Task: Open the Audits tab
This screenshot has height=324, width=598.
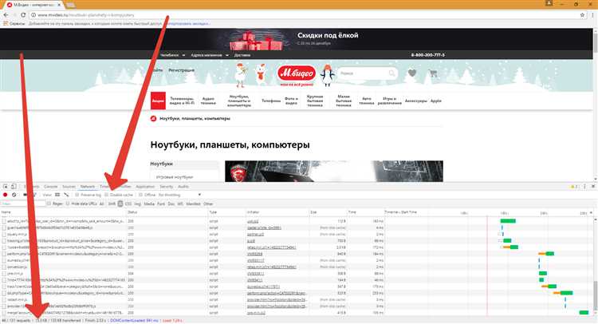Action: [x=183, y=186]
